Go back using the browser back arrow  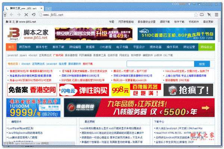12,14
